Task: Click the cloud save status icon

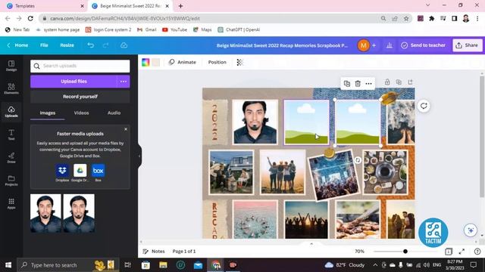Action: pyautogui.click(x=124, y=45)
